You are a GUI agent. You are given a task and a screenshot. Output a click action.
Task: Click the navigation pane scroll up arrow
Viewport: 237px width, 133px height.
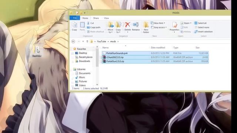click(97, 47)
